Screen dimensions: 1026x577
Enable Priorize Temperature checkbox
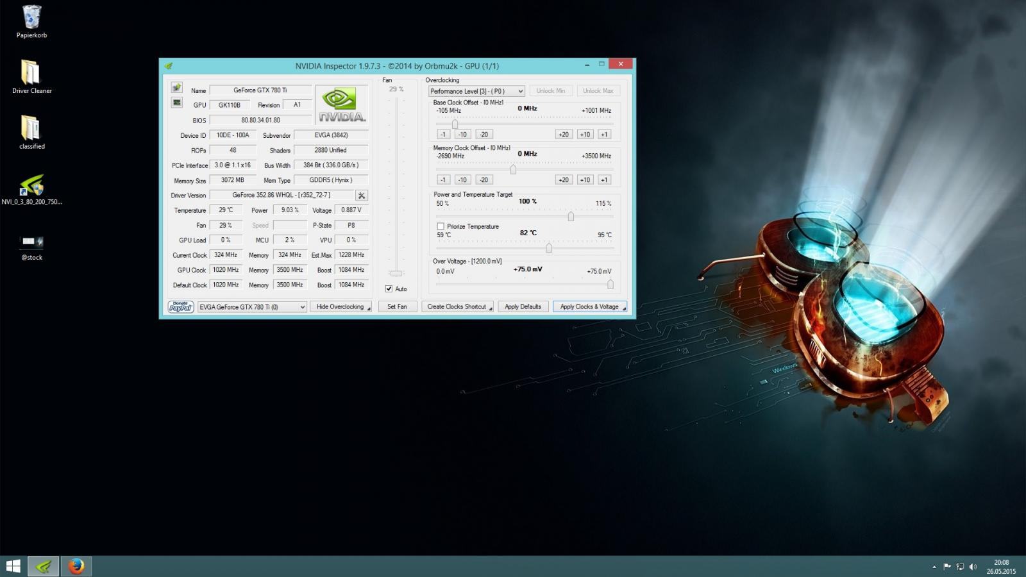(x=441, y=226)
